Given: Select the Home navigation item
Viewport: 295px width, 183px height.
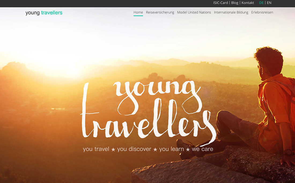Looking at the screenshot, I should (x=138, y=12).
